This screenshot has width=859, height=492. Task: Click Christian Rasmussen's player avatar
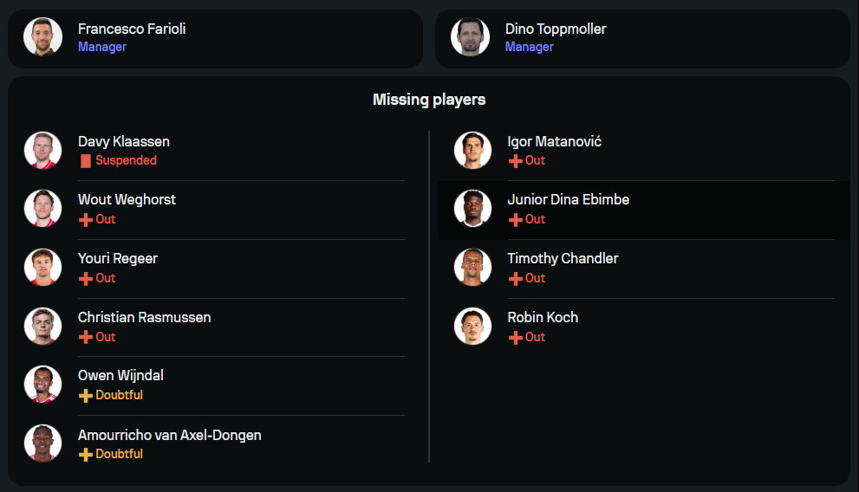[x=42, y=326]
